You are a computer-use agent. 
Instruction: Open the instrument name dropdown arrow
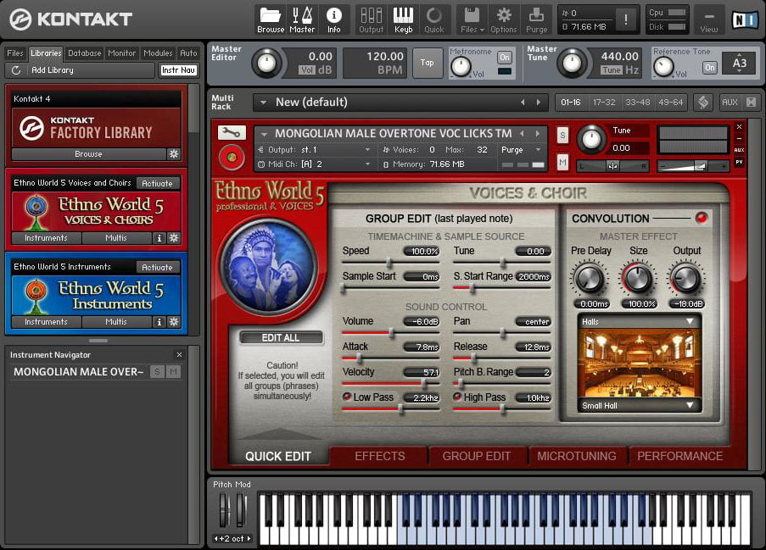pos(264,134)
